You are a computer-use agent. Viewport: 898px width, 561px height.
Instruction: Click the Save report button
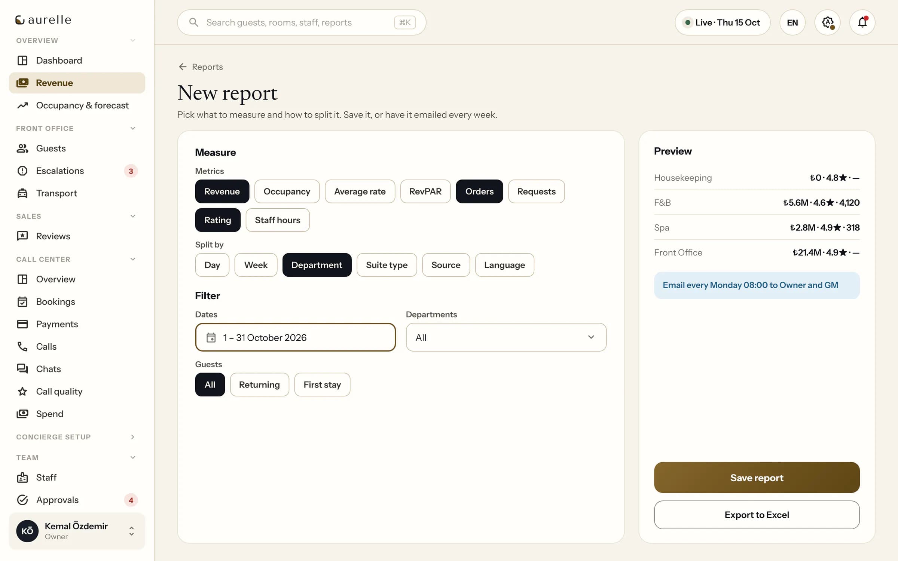pos(757,477)
